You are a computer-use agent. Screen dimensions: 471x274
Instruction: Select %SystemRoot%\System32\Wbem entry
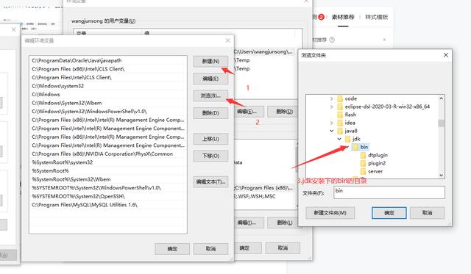pos(108,179)
